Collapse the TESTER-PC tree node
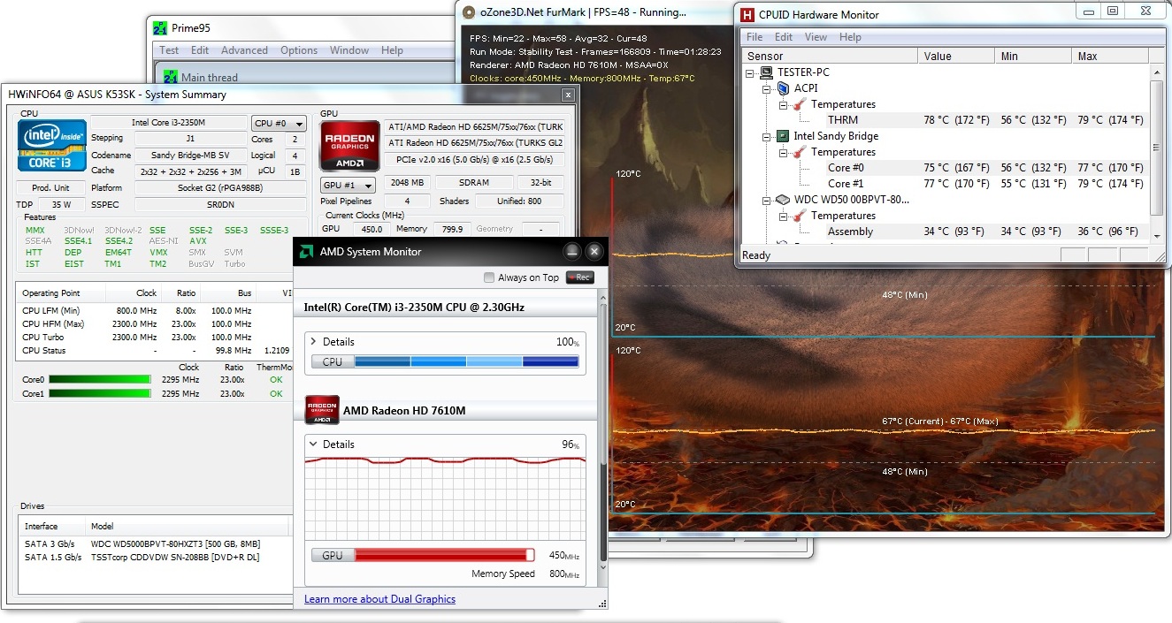Screen dimensions: 1172x623 pos(751,72)
